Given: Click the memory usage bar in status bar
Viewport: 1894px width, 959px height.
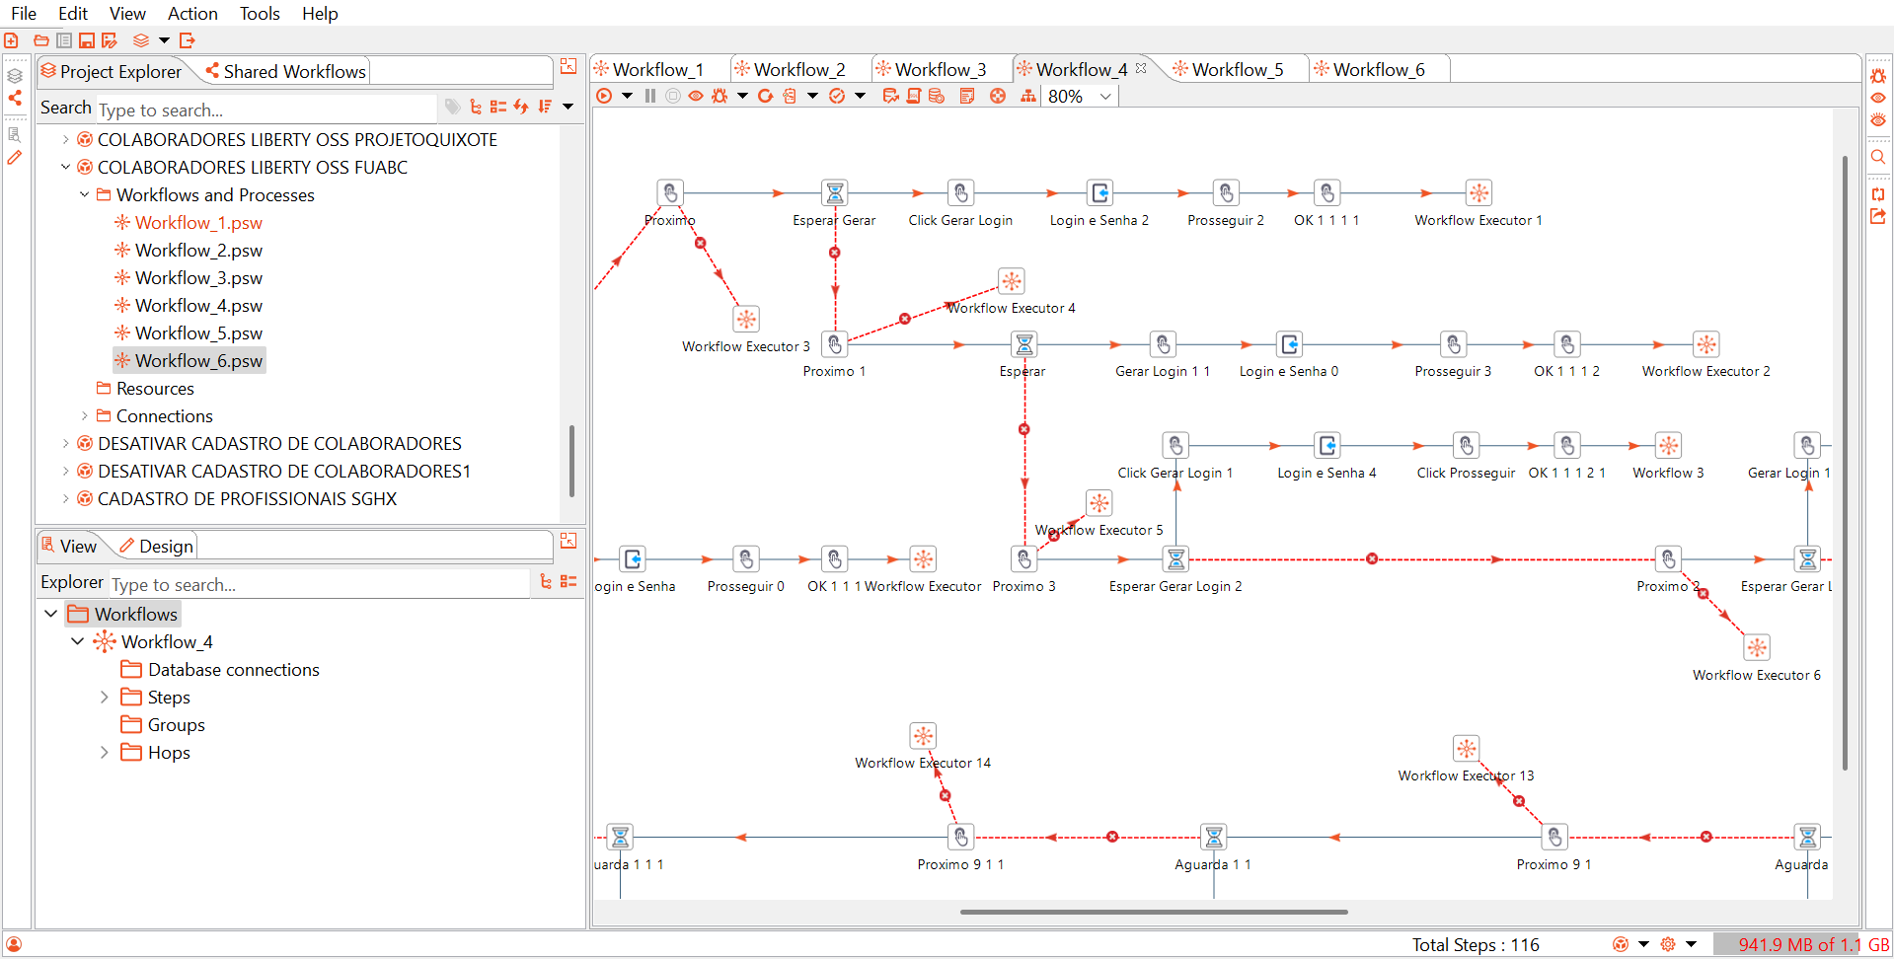Looking at the screenshot, I should [x=1800, y=944].
